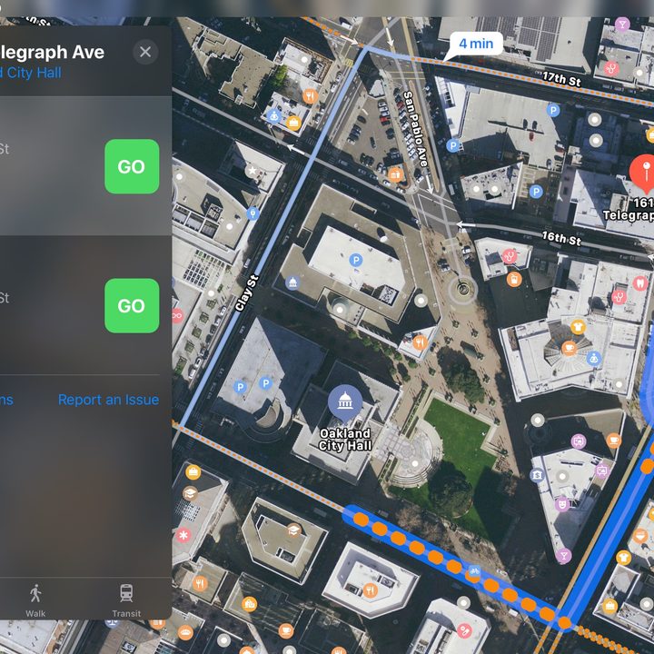654x654 pixels.
Task: Close the Telegraph Ave directions panel
Action: click(x=145, y=52)
